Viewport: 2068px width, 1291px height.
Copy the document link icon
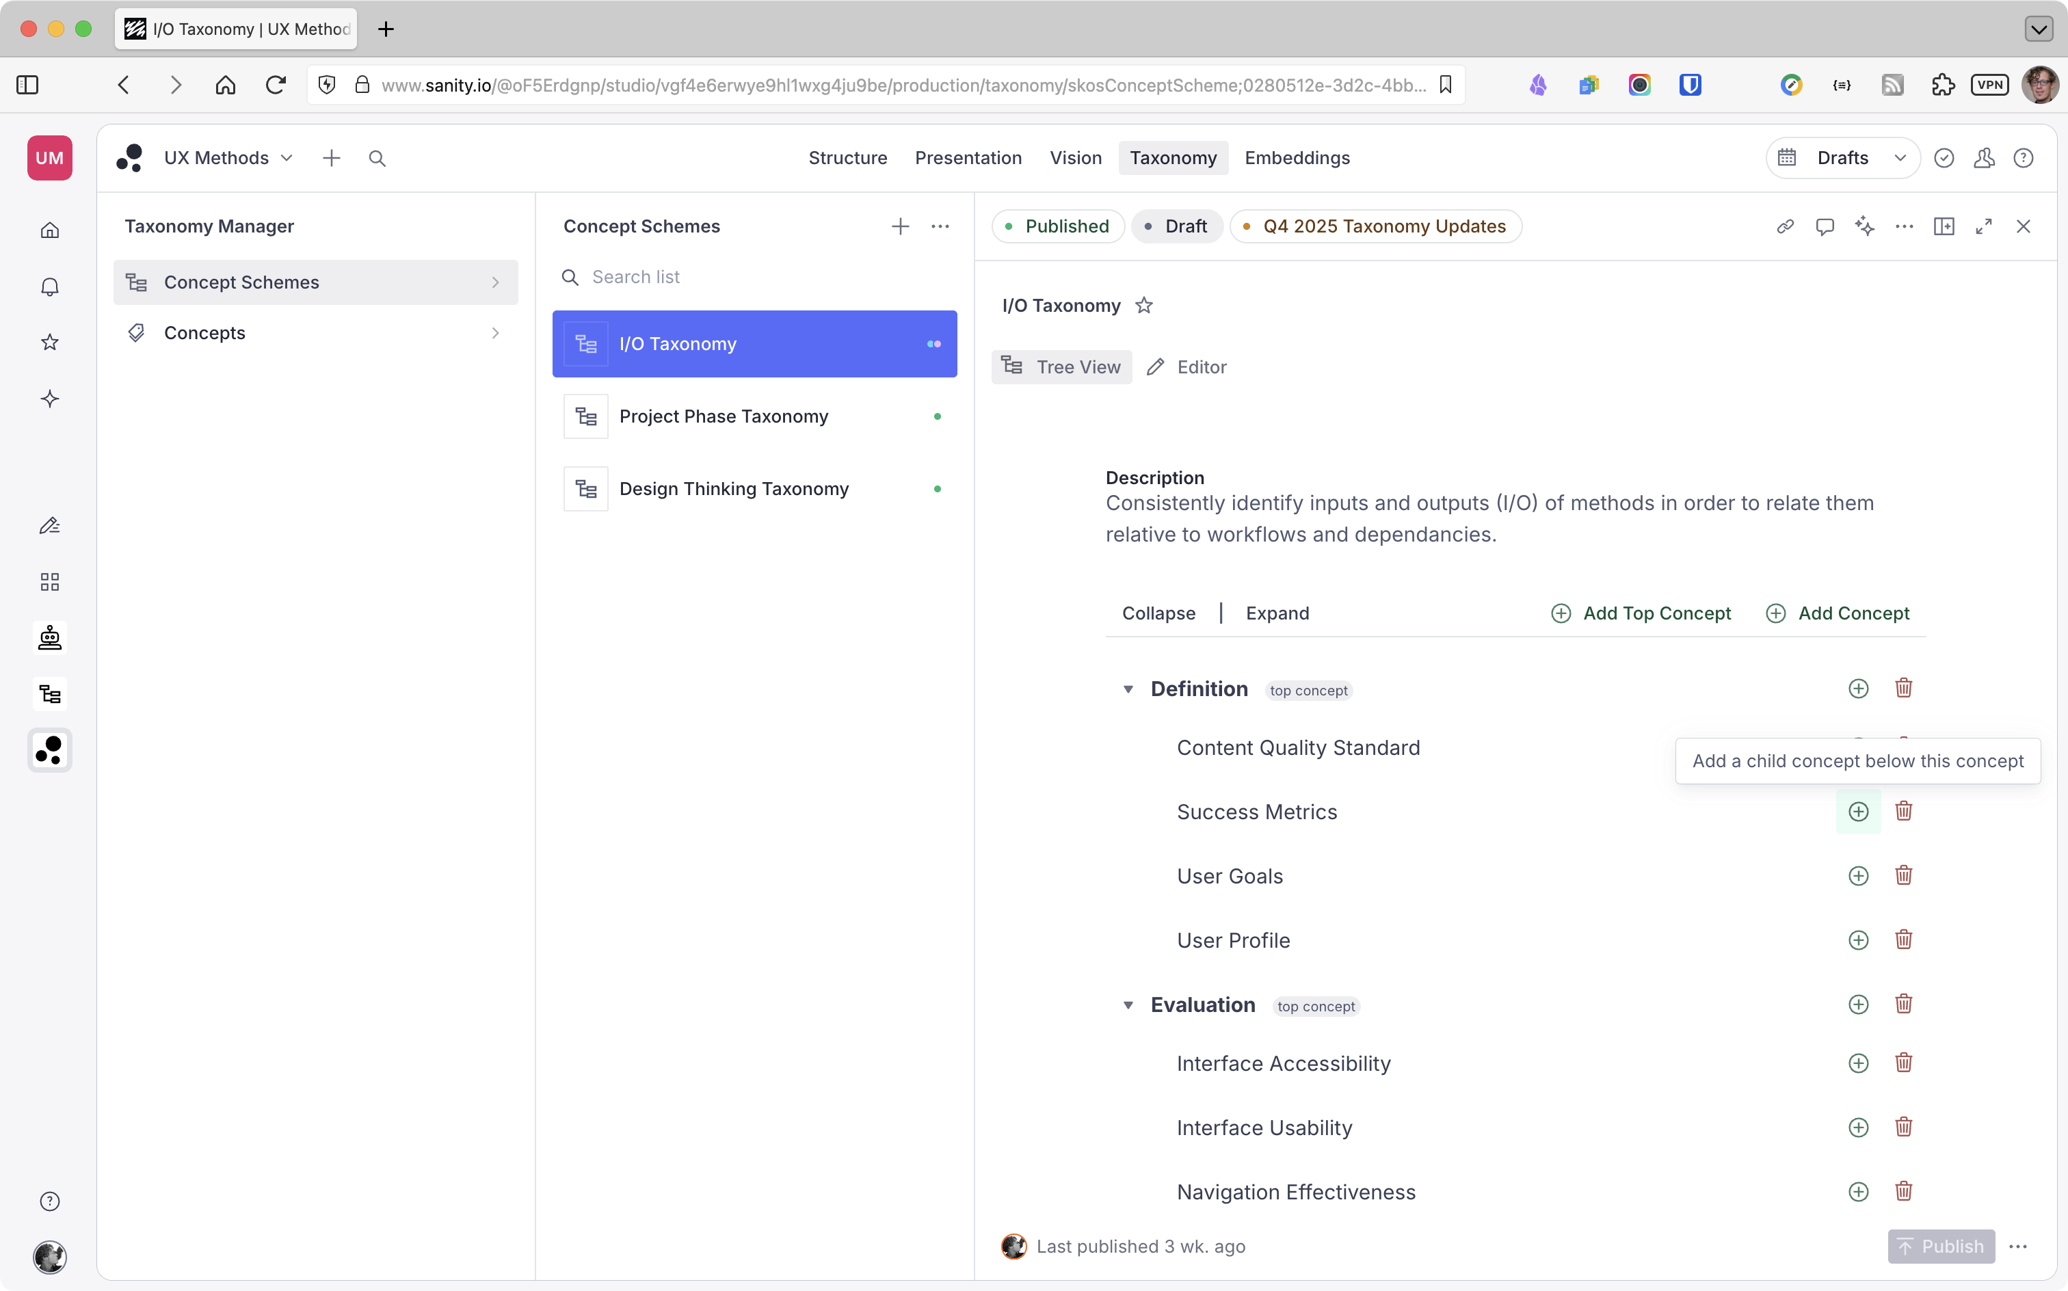pos(1784,226)
